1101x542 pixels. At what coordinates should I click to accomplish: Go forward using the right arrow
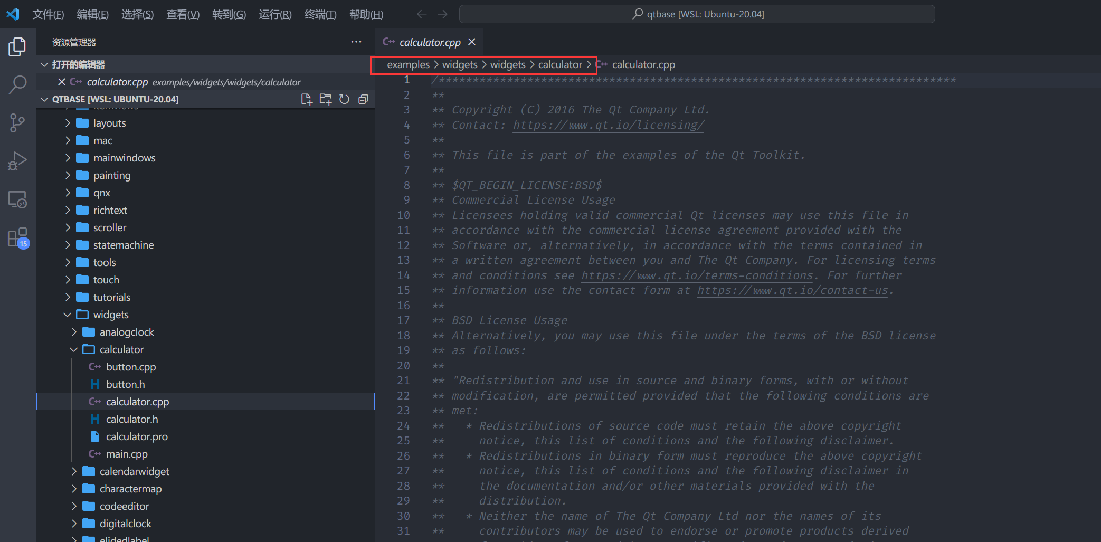[442, 14]
